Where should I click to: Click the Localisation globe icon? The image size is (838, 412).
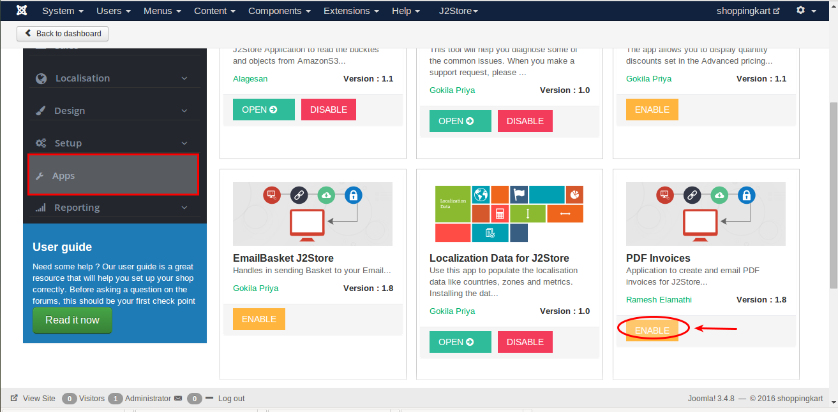[41, 78]
